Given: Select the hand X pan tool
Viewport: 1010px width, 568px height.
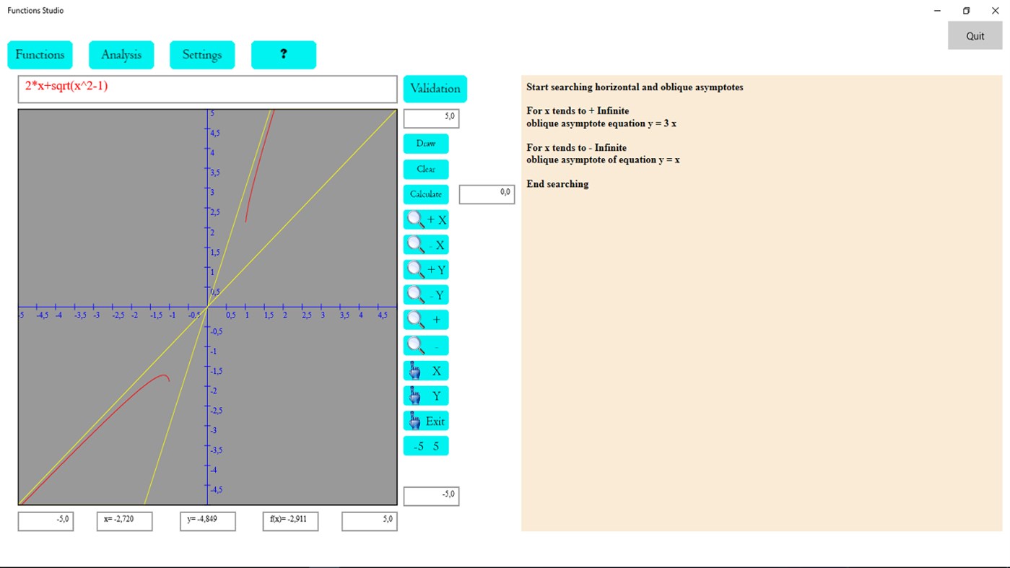Looking at the screenshot, I should pos(425,370).
